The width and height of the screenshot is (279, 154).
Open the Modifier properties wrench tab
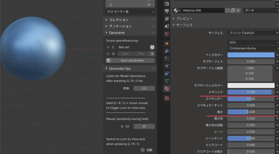click(167, 51)
